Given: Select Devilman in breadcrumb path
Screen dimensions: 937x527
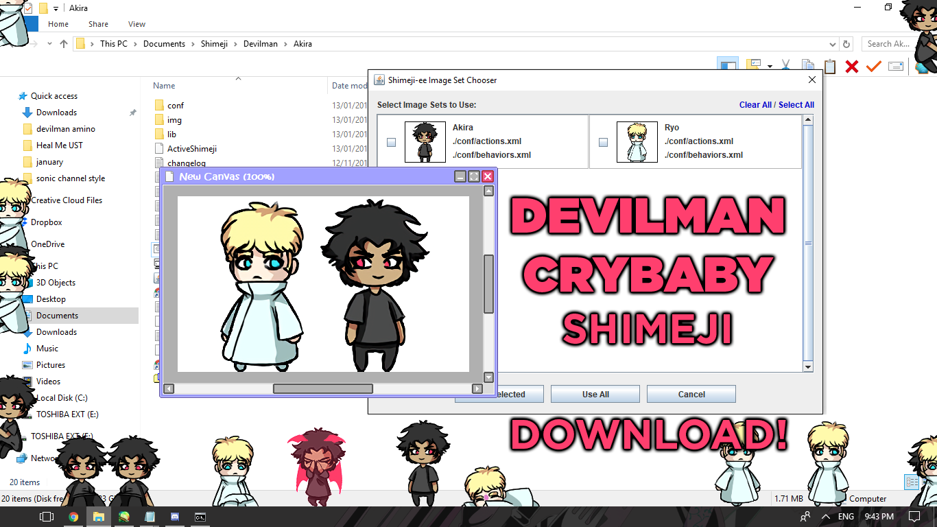Looking at the screenshot, I should point(261,44).
